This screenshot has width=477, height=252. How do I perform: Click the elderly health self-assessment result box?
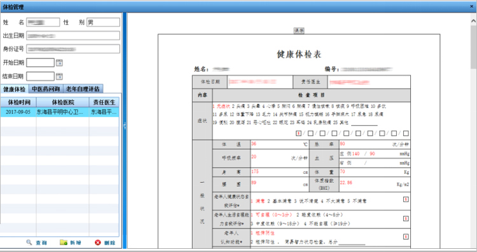[406, 199]
